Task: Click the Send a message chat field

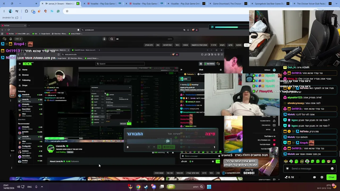Action: (x=309, y=168)
